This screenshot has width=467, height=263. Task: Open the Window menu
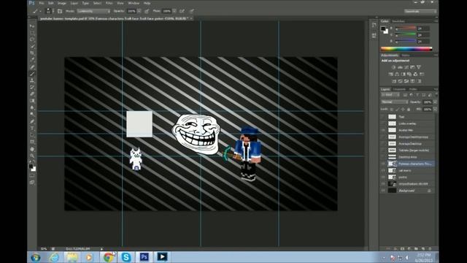point(134,3)
